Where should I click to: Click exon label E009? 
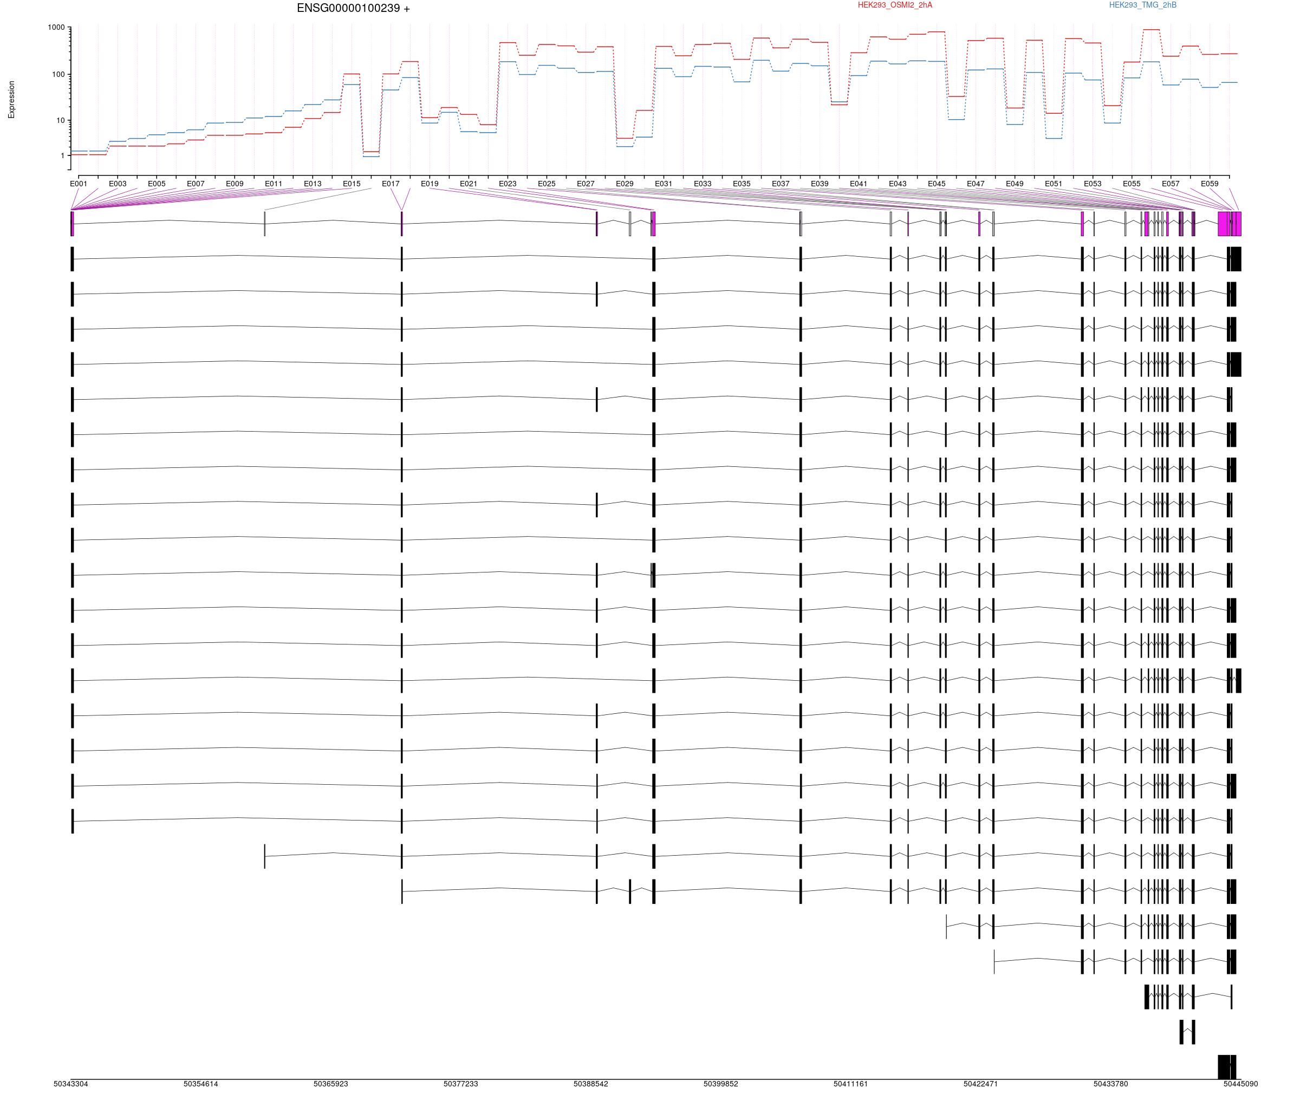click(x=235, y=184)
